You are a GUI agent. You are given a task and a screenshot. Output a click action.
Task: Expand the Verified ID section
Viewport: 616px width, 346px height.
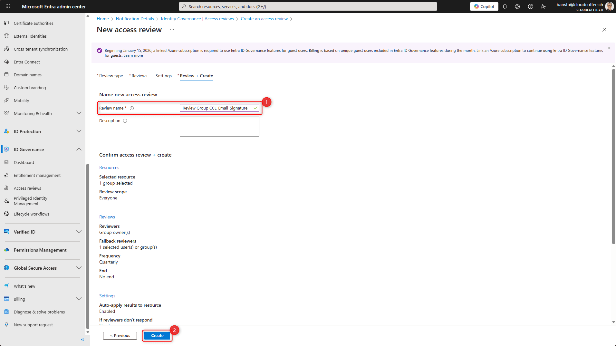tap(79, 232)
